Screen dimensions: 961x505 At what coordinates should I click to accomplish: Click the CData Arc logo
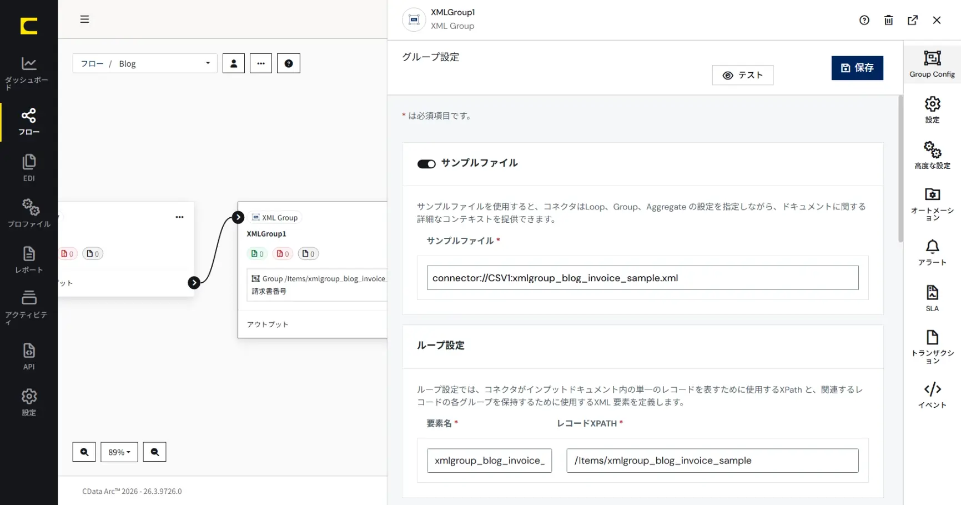point(29,26)
